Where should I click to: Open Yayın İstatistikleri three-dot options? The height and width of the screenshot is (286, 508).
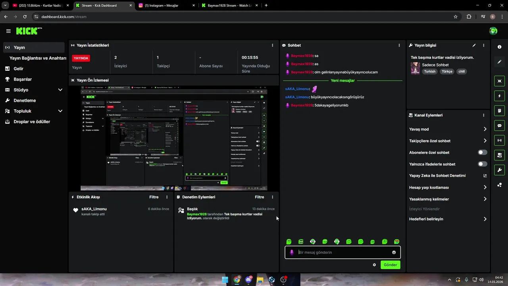pyautogui.click(x=272, y=45)
